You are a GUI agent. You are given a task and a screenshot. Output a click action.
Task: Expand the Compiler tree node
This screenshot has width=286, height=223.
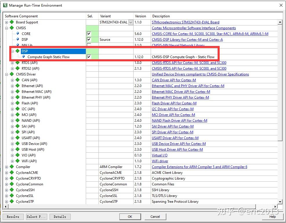(7, 167)
